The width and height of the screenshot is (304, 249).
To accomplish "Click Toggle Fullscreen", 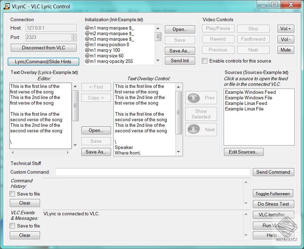I will (x=273, y=193).
